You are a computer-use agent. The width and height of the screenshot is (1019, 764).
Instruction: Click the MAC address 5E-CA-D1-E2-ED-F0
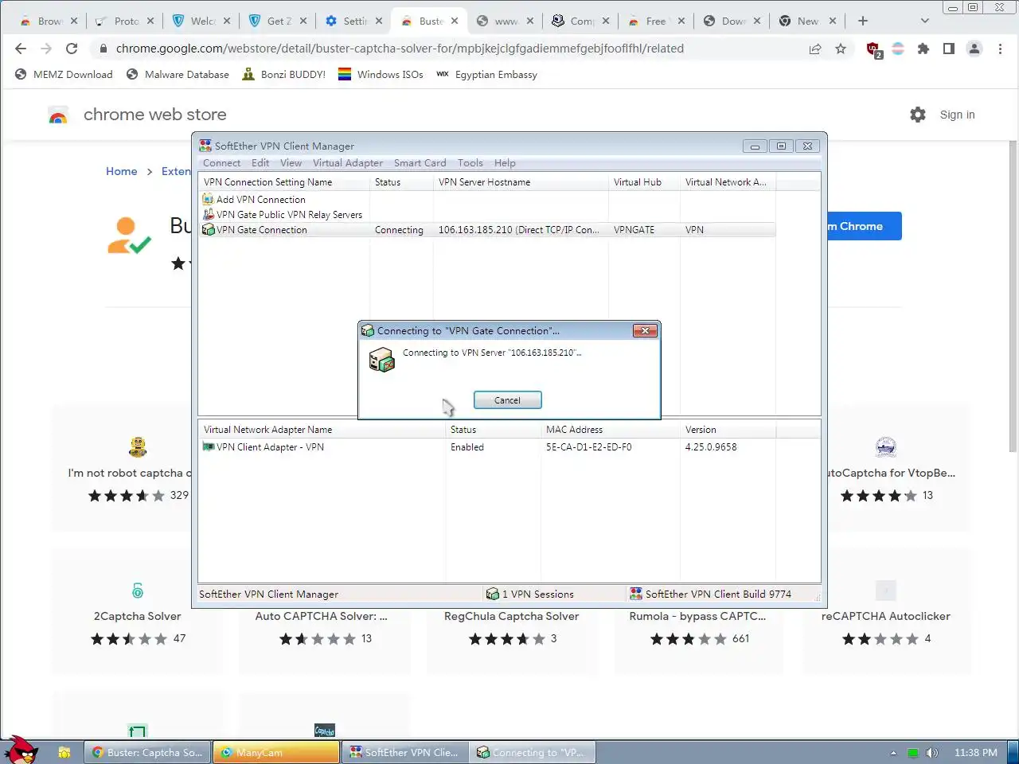(x=589, y=447)
